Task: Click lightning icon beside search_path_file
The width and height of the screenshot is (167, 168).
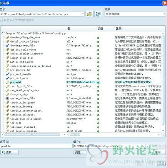Action: (x=8, y=86)
